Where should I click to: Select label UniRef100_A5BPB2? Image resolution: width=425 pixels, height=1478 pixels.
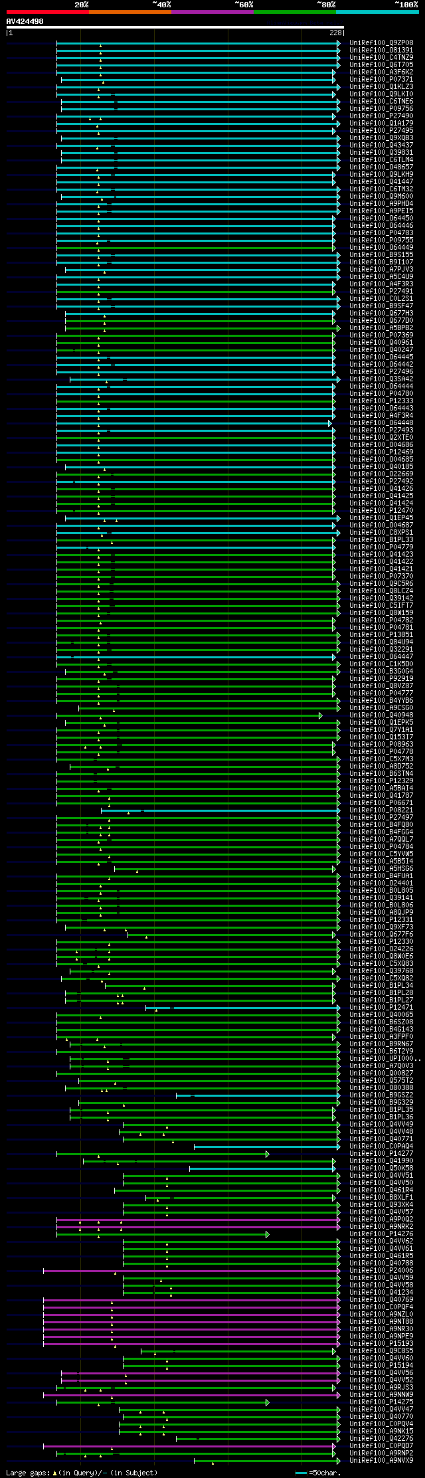click(381, 327)
